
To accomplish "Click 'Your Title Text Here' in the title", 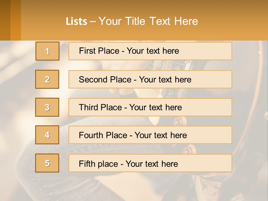I will coord(148,21).
